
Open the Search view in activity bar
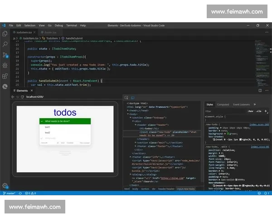(x=5, y=44)
